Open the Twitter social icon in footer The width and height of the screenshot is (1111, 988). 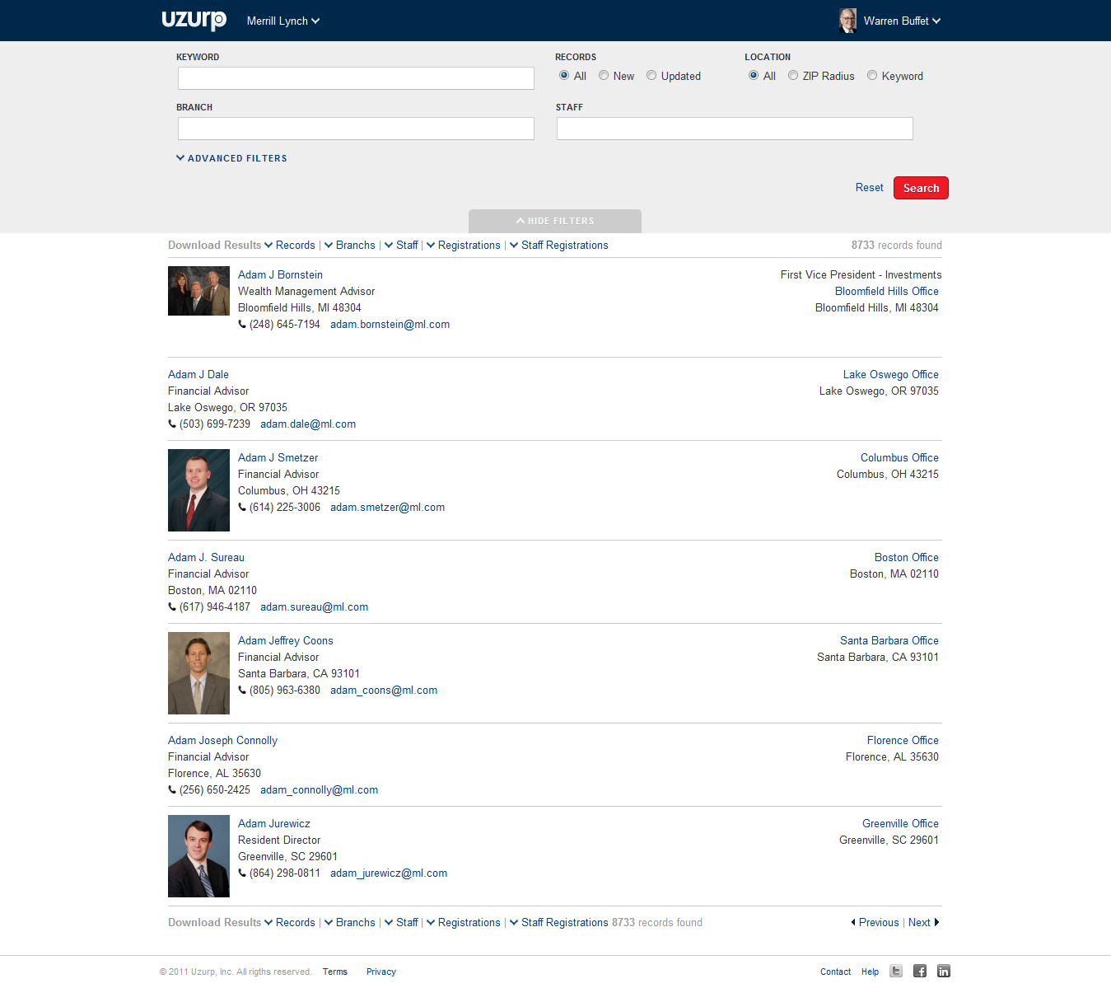point(896,971)
